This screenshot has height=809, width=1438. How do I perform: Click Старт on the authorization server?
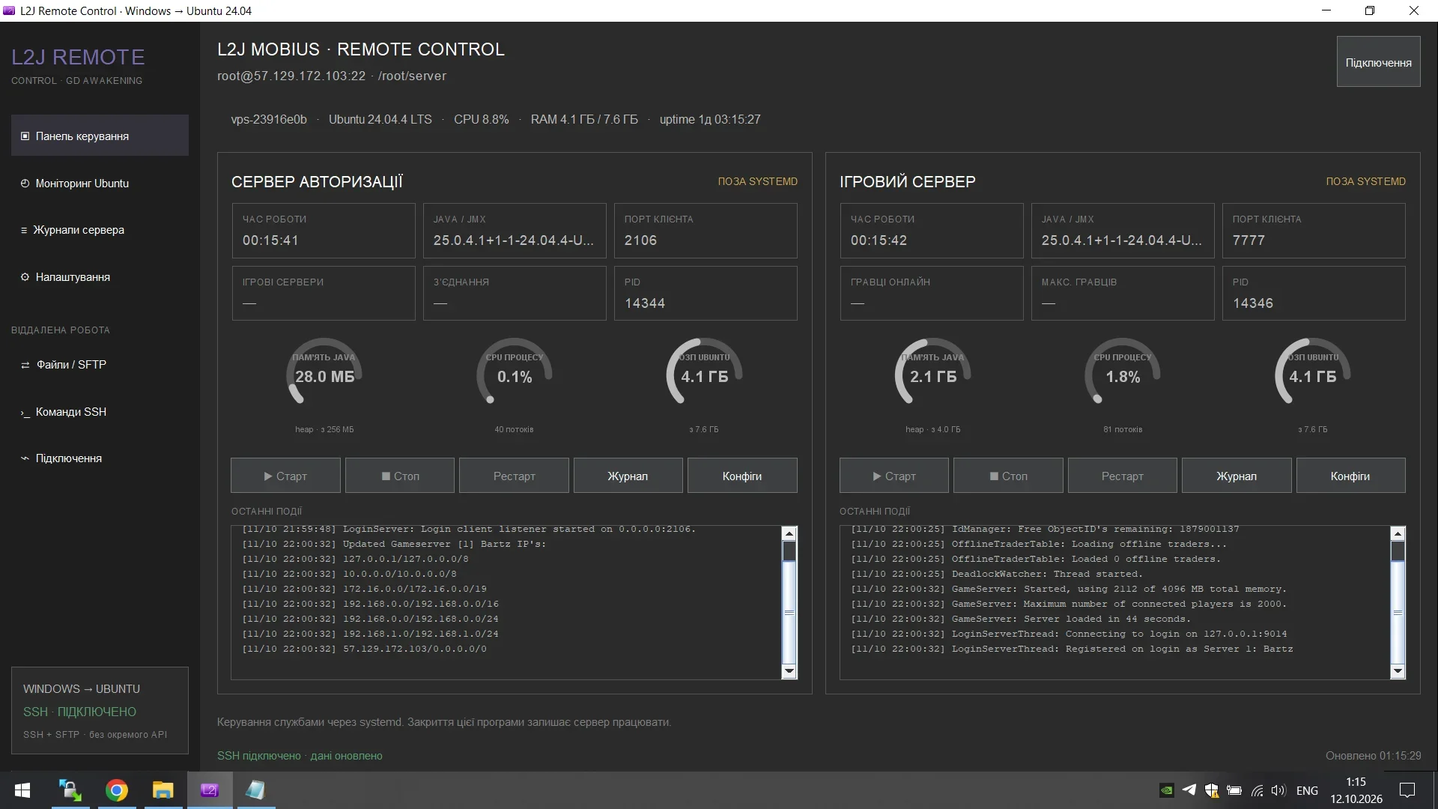[x=285, y=476]
